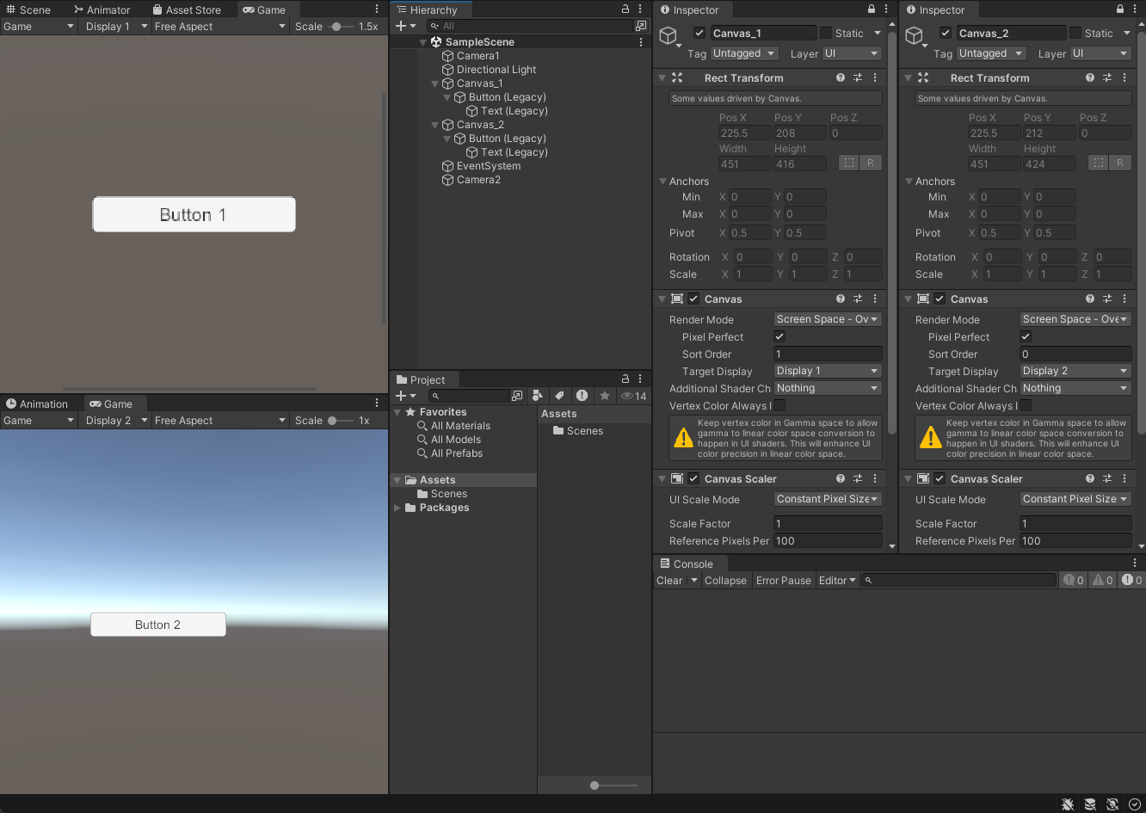
Task: Open presets for Canvas_1 Rect Transform
Action: pos(858,77)
